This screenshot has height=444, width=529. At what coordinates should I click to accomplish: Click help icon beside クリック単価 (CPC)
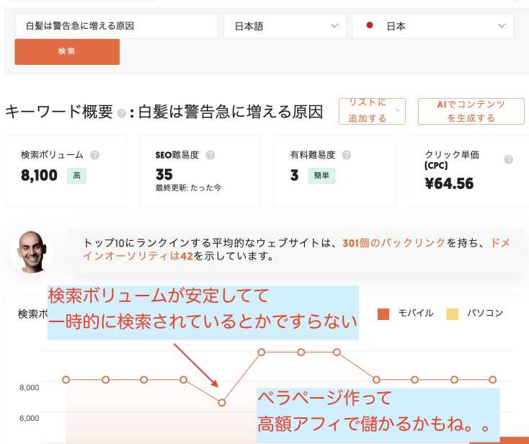[x=508, y=159]
